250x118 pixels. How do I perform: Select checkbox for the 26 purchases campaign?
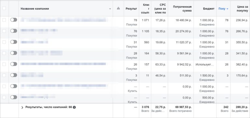point(4,64)
